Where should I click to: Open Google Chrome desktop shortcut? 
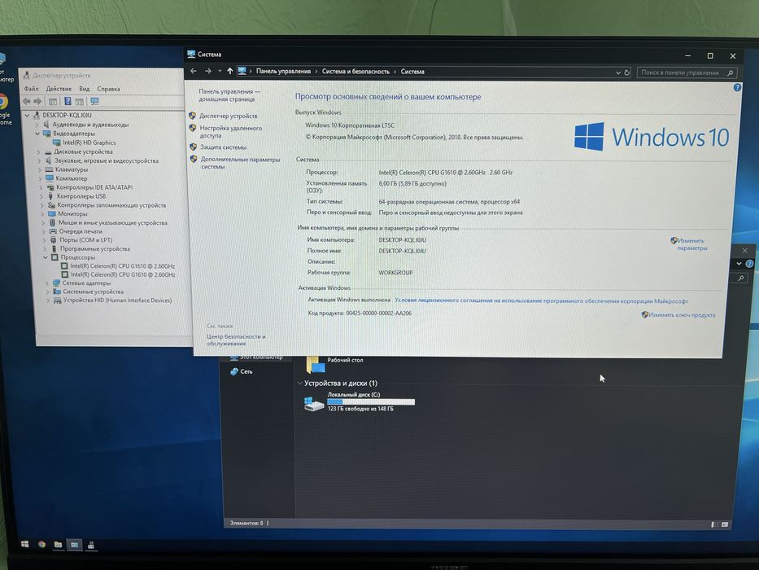pos(4,109)
